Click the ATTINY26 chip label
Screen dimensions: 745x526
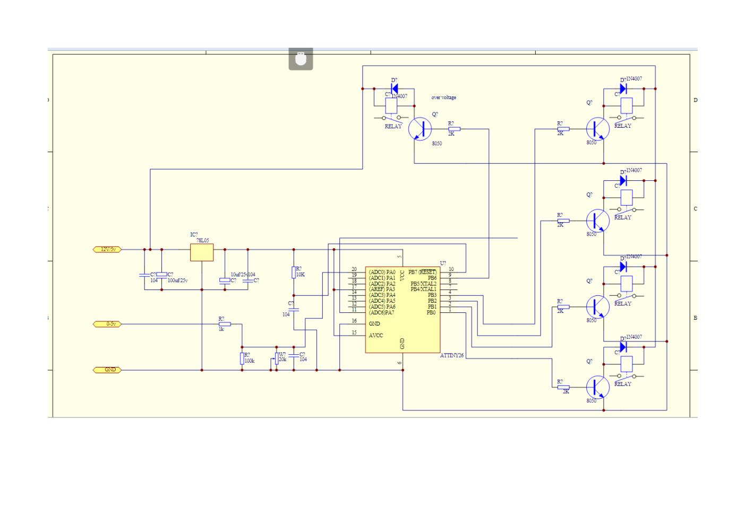click(x=452, y=356)
